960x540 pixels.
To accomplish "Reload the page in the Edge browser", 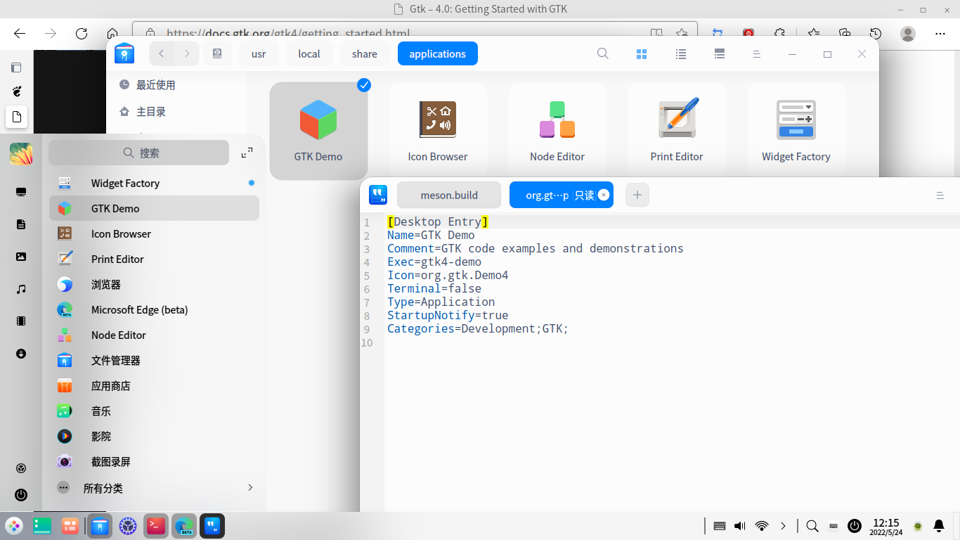I will [x=82, y=34].
